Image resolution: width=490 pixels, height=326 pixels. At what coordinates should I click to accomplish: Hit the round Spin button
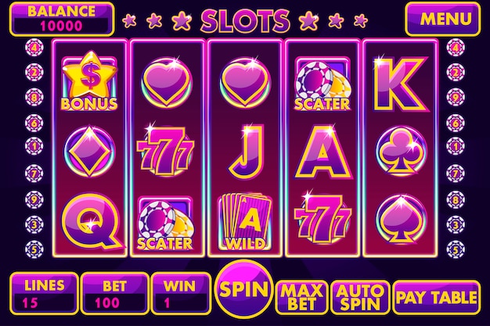pos(243,289)
